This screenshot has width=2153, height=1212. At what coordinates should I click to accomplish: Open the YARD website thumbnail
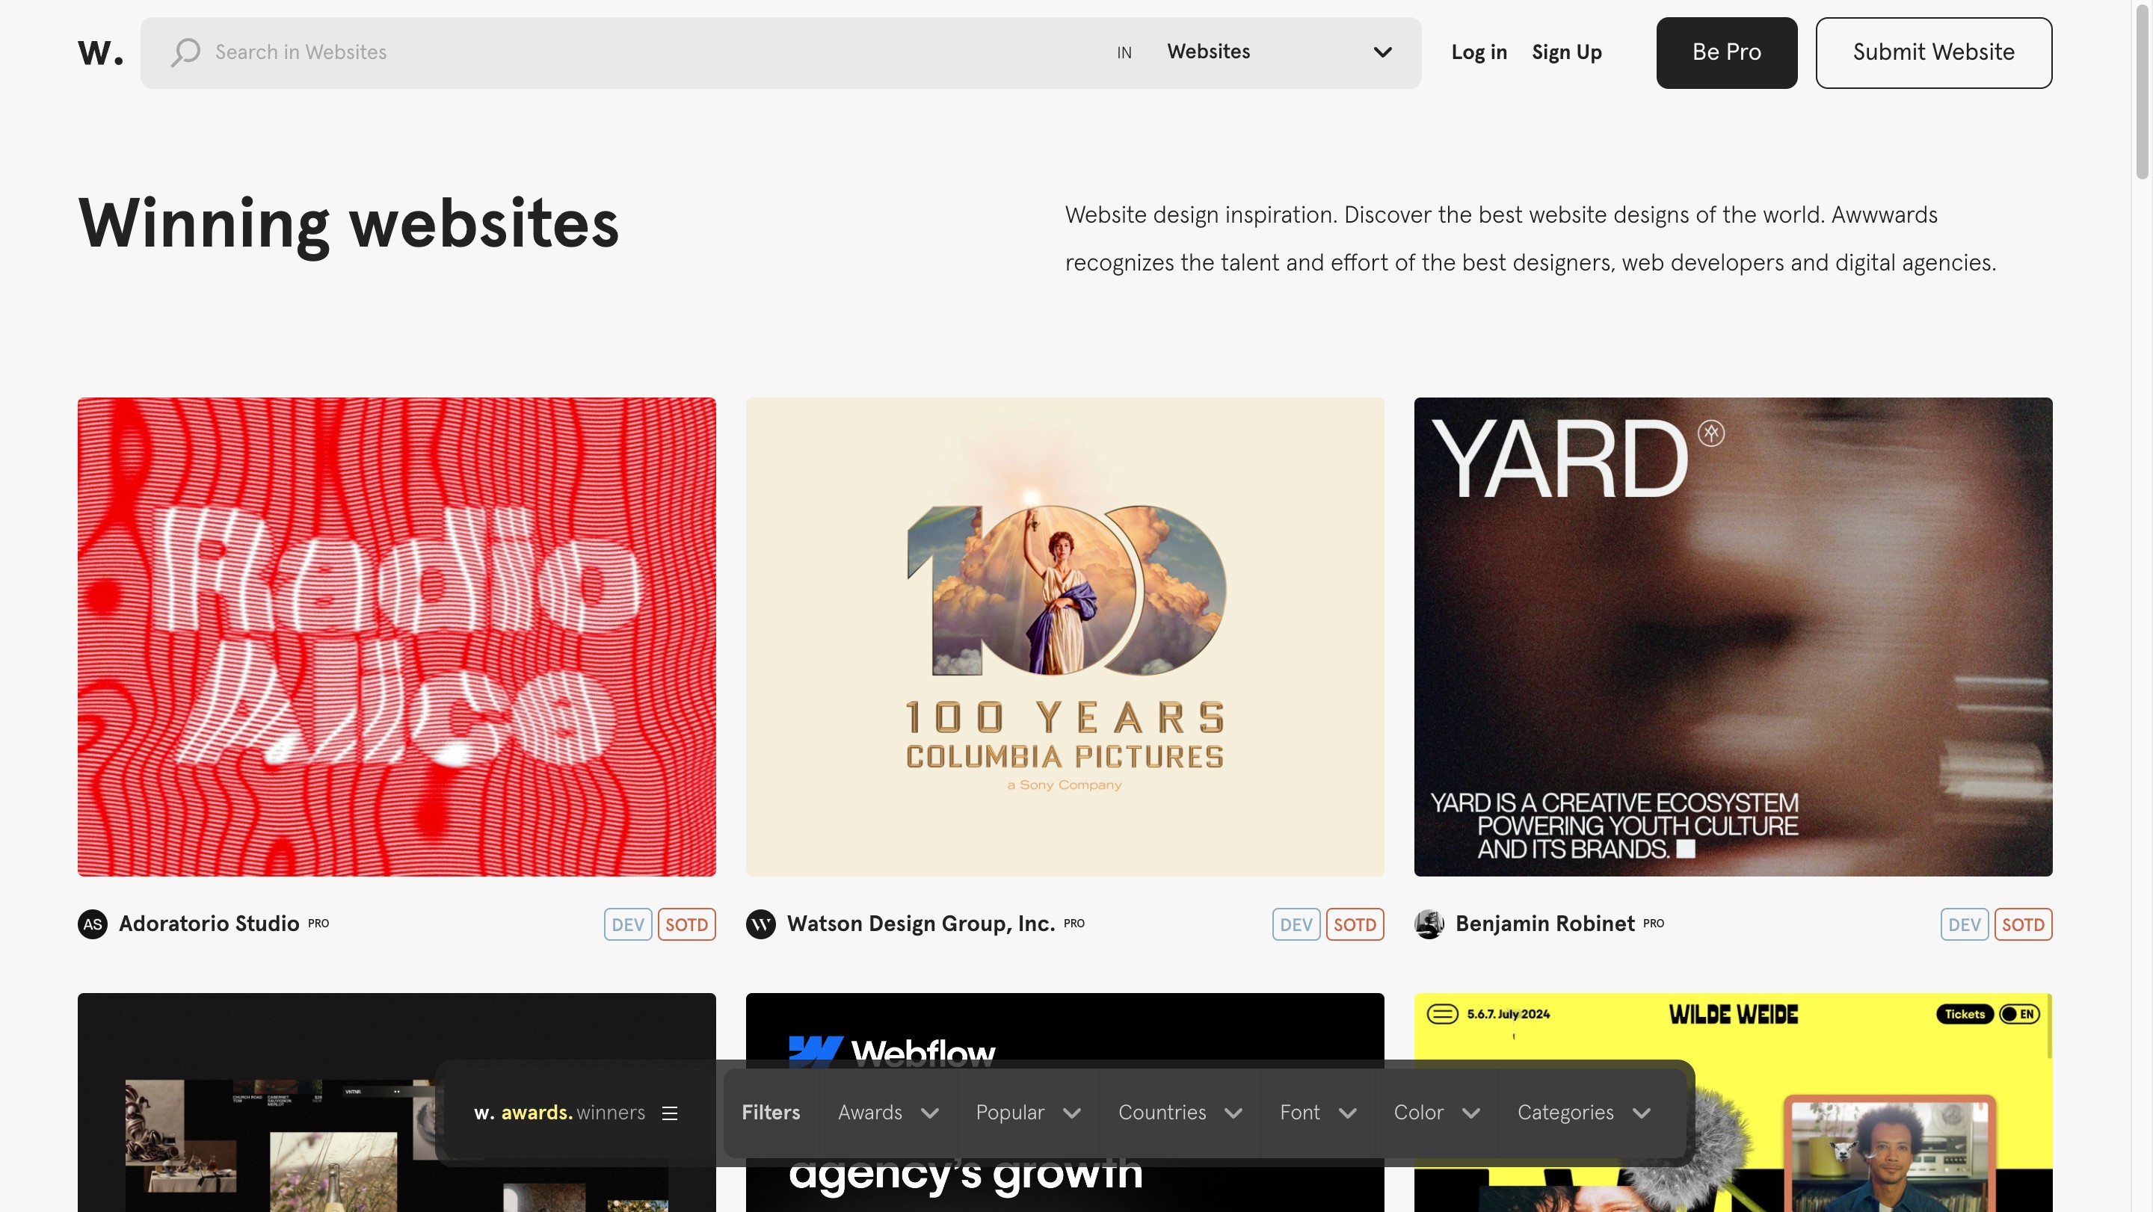1733,637
